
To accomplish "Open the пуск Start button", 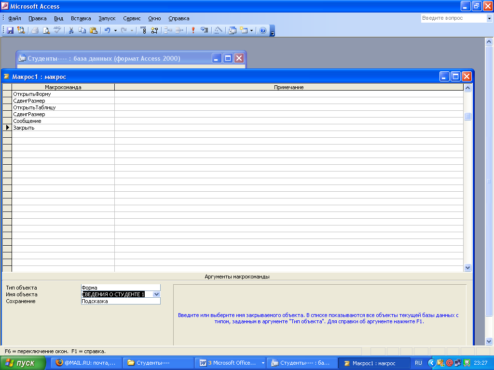I will click(23, 363).
